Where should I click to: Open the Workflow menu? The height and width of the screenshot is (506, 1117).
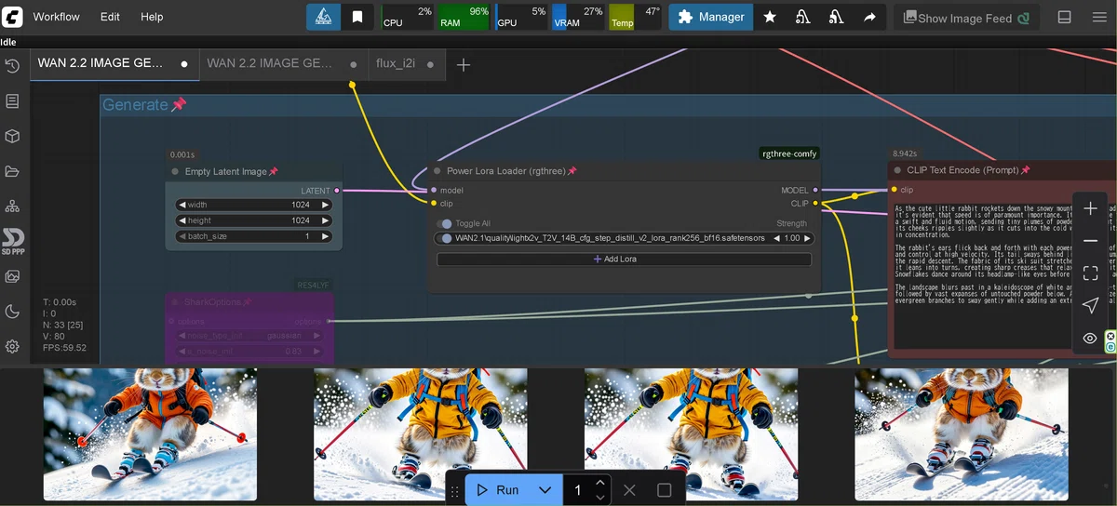point(56,17)
